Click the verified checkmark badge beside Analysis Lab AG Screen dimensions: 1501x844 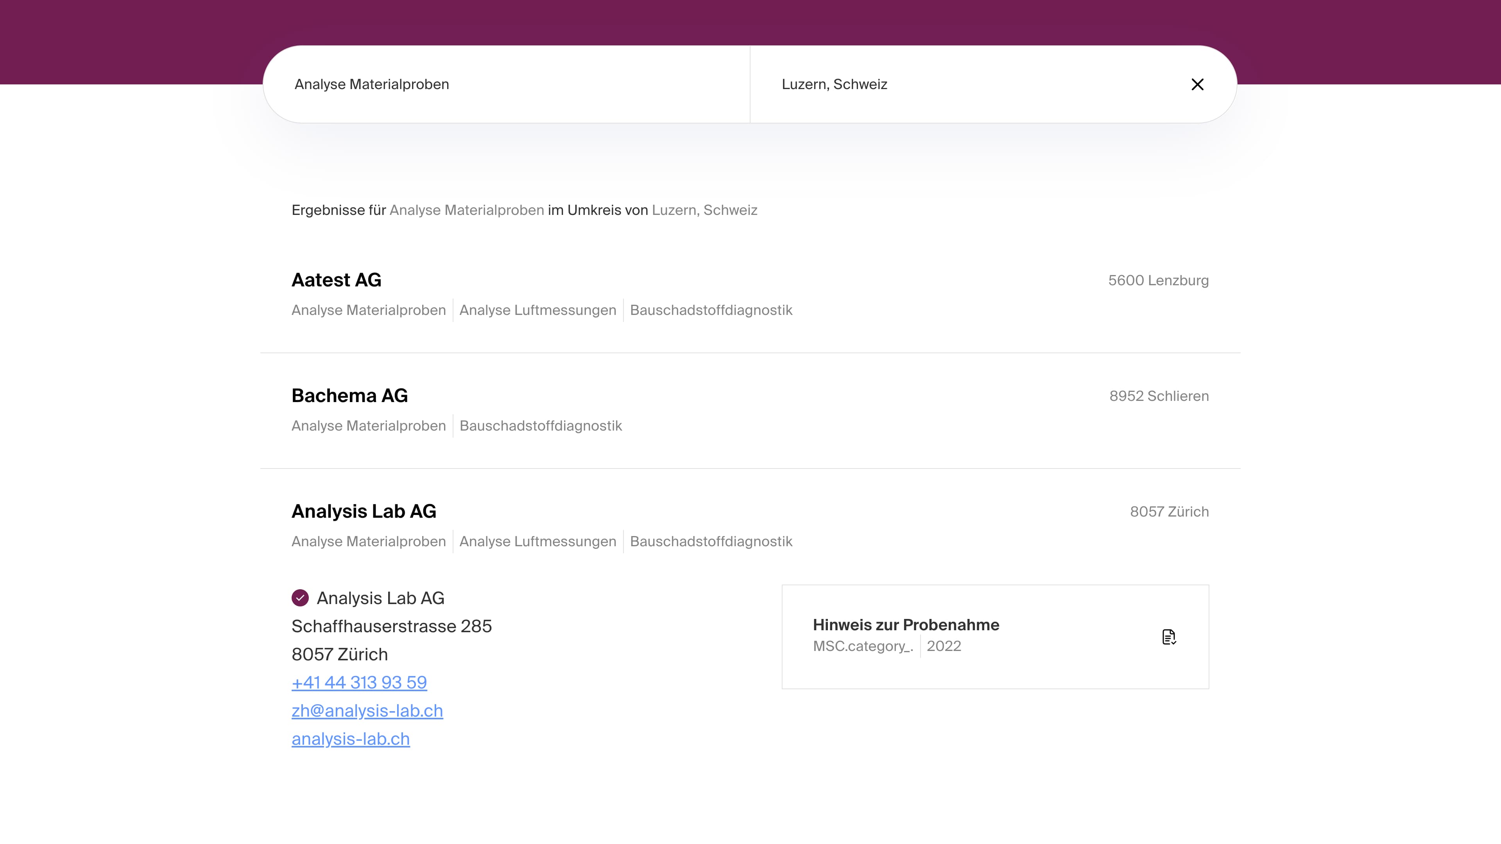[x=300, y=597]
